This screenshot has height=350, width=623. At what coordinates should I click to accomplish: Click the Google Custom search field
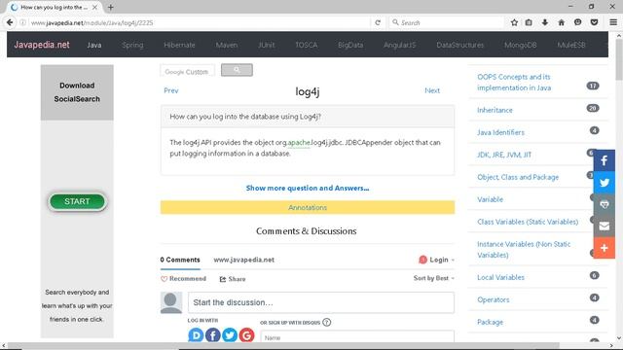(x=188, y=71)
